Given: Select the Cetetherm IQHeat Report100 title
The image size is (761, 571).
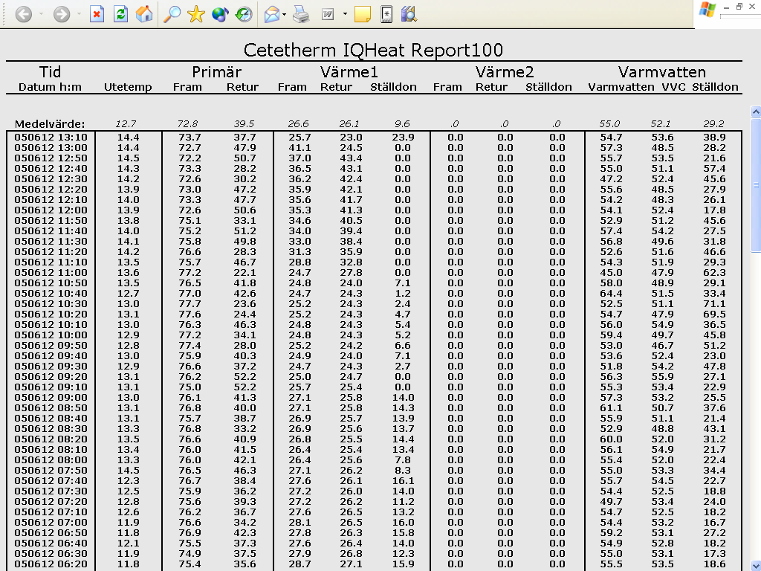Looking at the screenshot, I should pyautogui.click(x=373, y=50).
